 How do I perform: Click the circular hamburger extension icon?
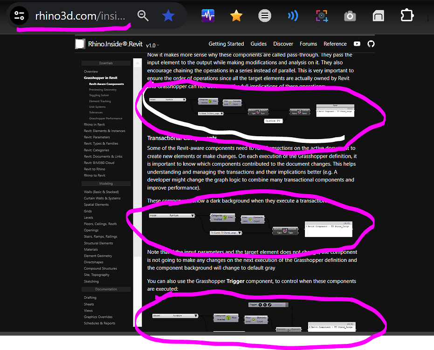(x=265, y=15)
